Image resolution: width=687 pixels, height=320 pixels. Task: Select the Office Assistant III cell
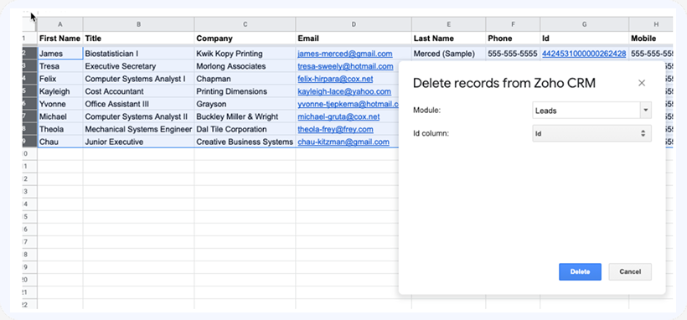pos(138,105)
